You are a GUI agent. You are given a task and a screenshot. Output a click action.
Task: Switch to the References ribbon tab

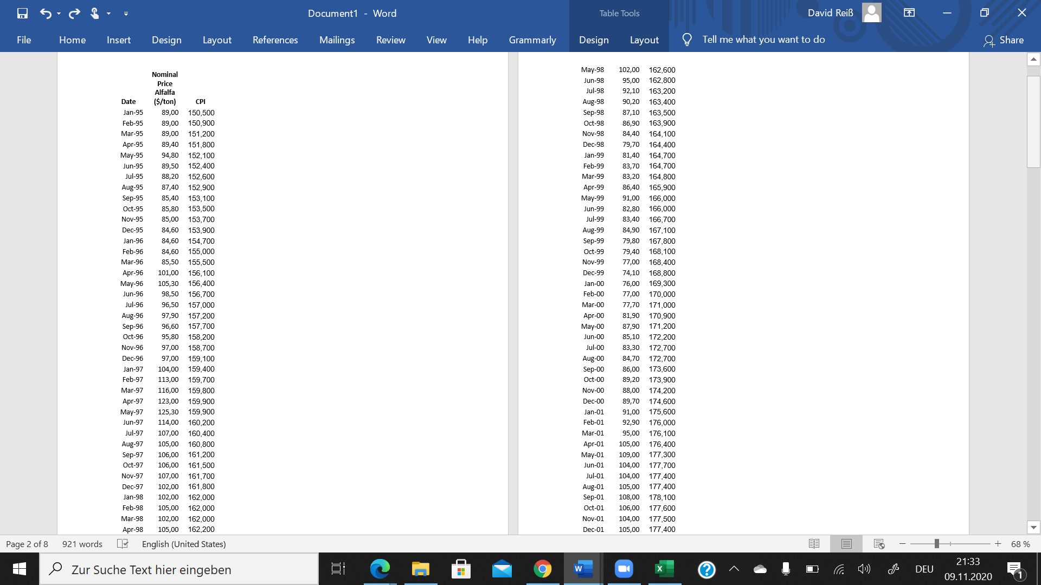pyautogui.click(x=275, y=40)
